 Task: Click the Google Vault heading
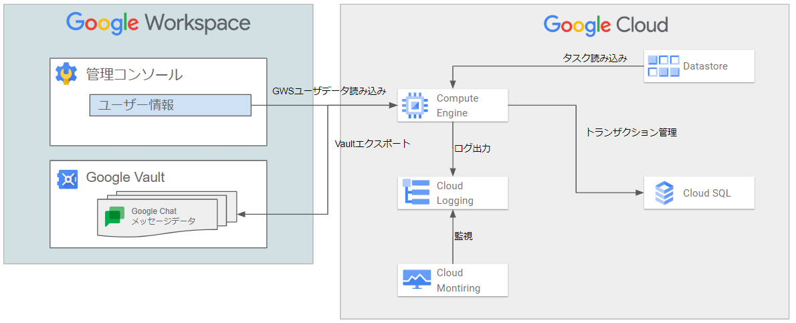click(125, 177)
